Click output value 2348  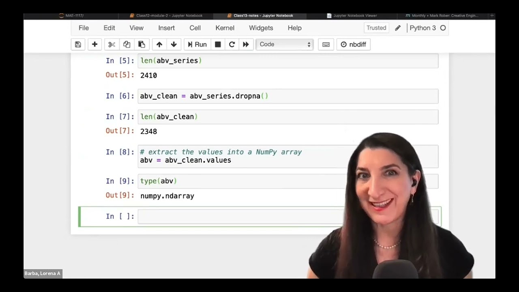(x=148, y=131)
